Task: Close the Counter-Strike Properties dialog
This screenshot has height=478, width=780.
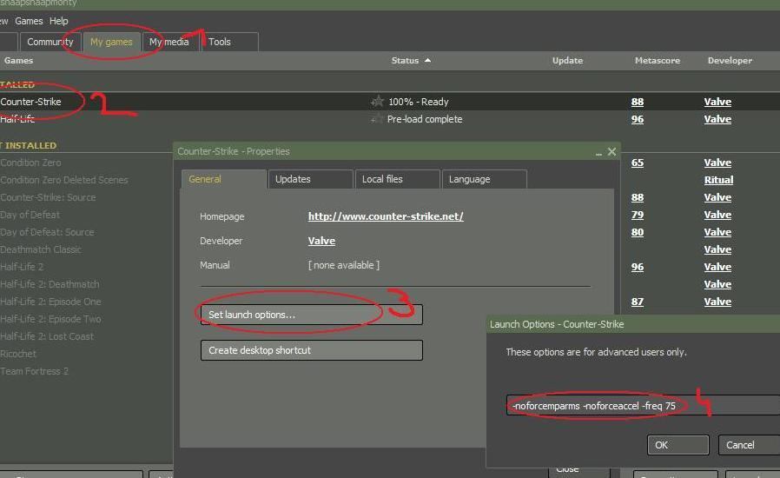Action: [x=611, y=151]
